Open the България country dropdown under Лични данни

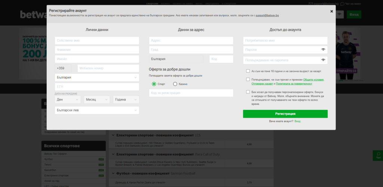97,77
